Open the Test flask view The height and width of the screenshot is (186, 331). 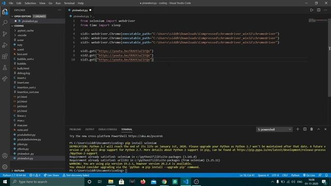pos(5,68)
